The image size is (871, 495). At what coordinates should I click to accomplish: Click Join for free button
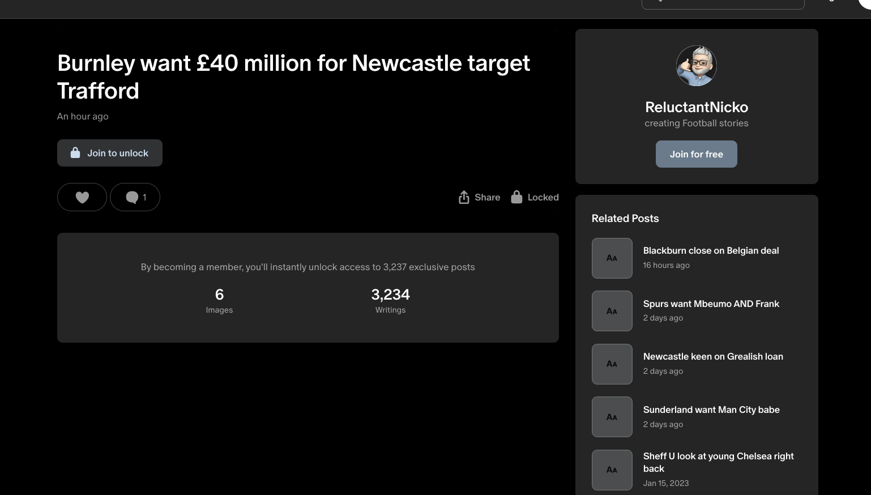click(697, 154)
